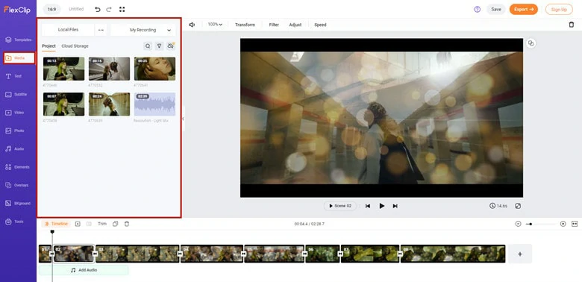Open the three-dots more upload options
Viewport: 582px width, 282px height.
point(101,30)
